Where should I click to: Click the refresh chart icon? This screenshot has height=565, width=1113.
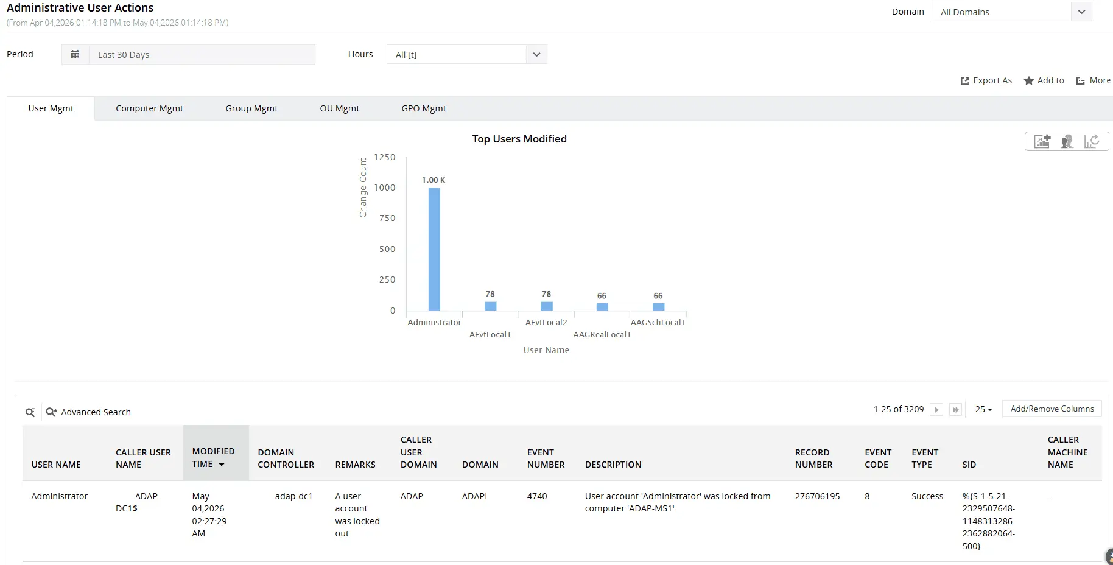pos(1091,141)
